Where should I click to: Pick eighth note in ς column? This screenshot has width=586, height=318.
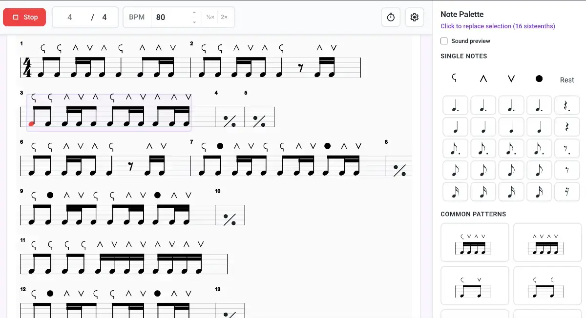(455, 170)
